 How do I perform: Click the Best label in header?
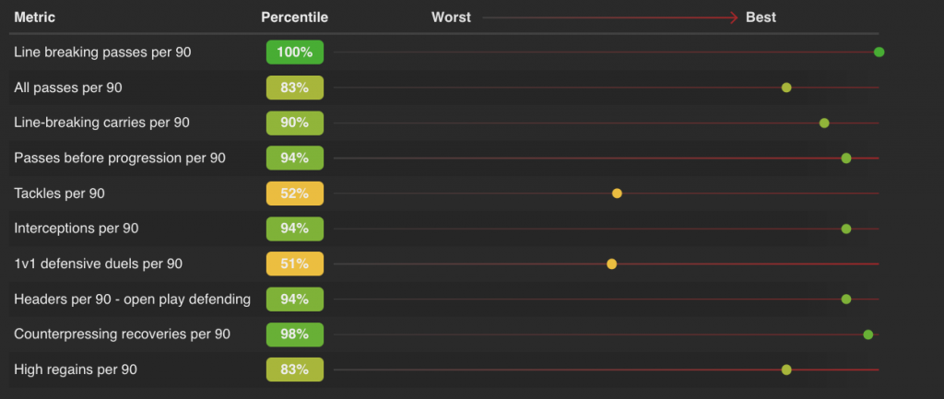[x=761, y=18]
